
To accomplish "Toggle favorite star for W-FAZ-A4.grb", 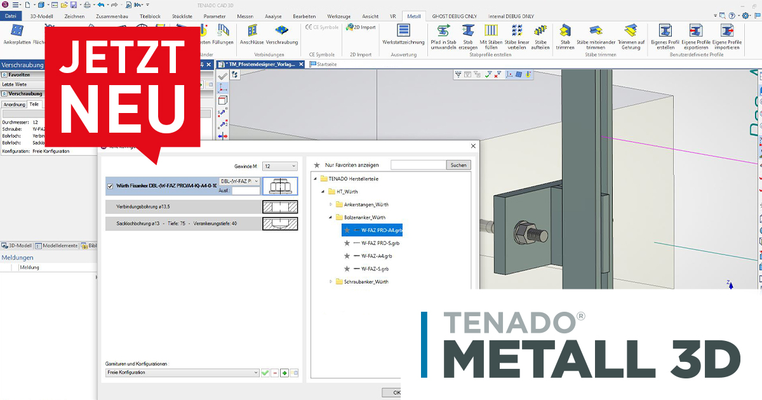I will (347, 256).
